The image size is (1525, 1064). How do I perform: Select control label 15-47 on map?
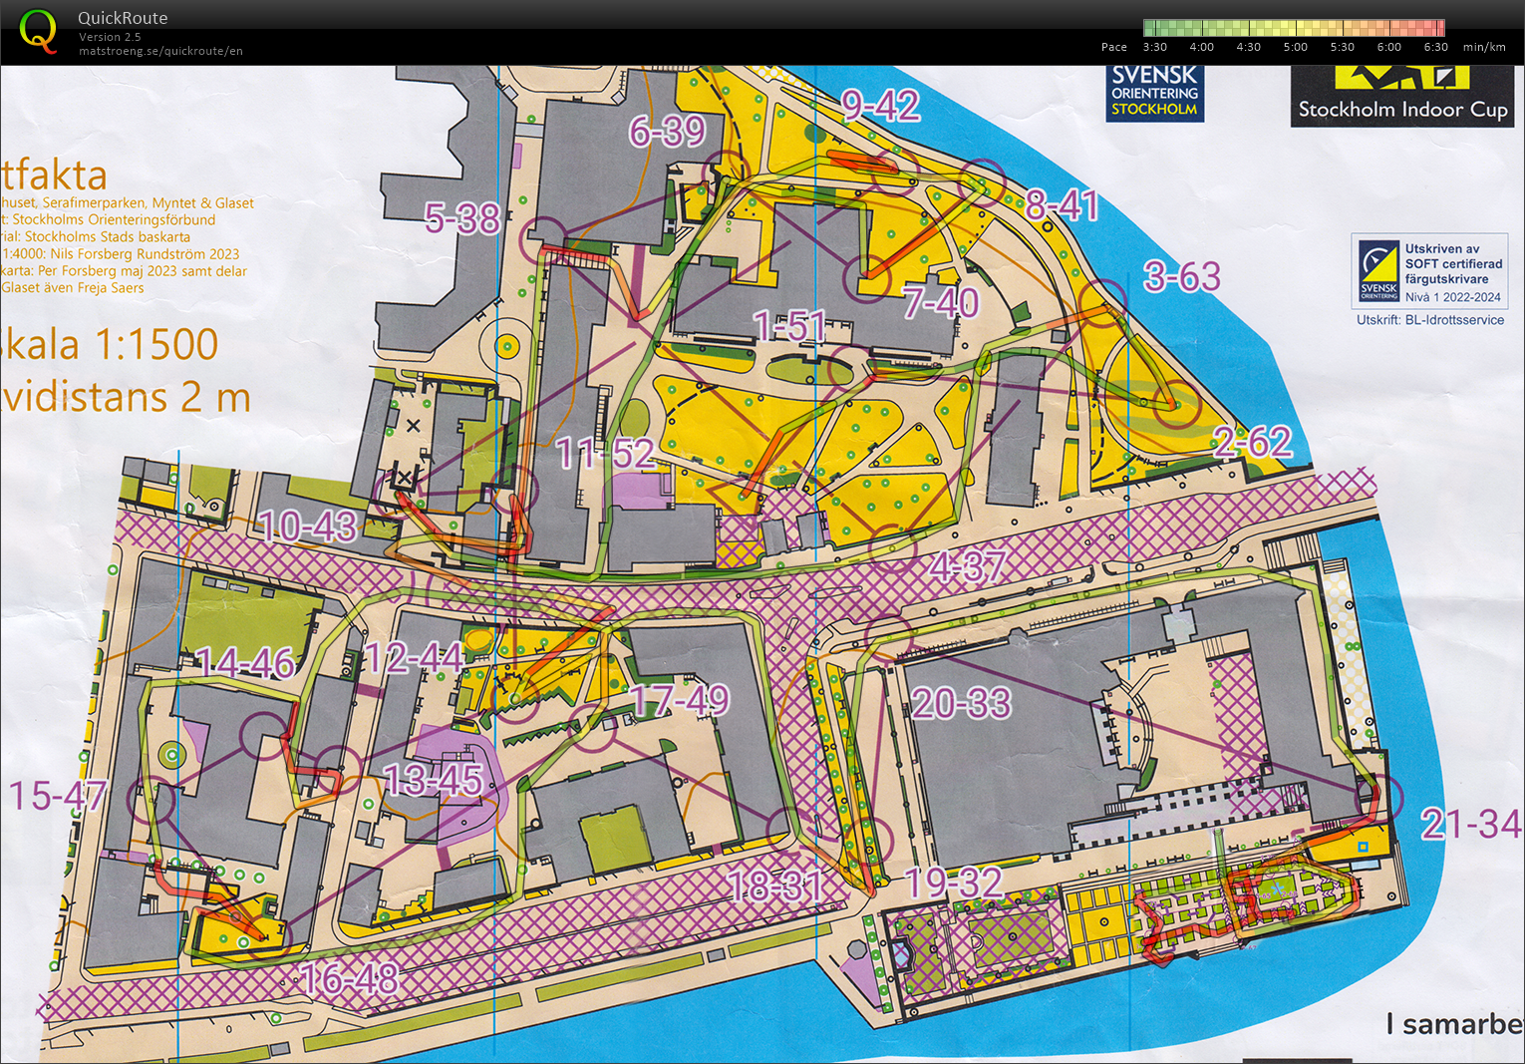[57, 796]
